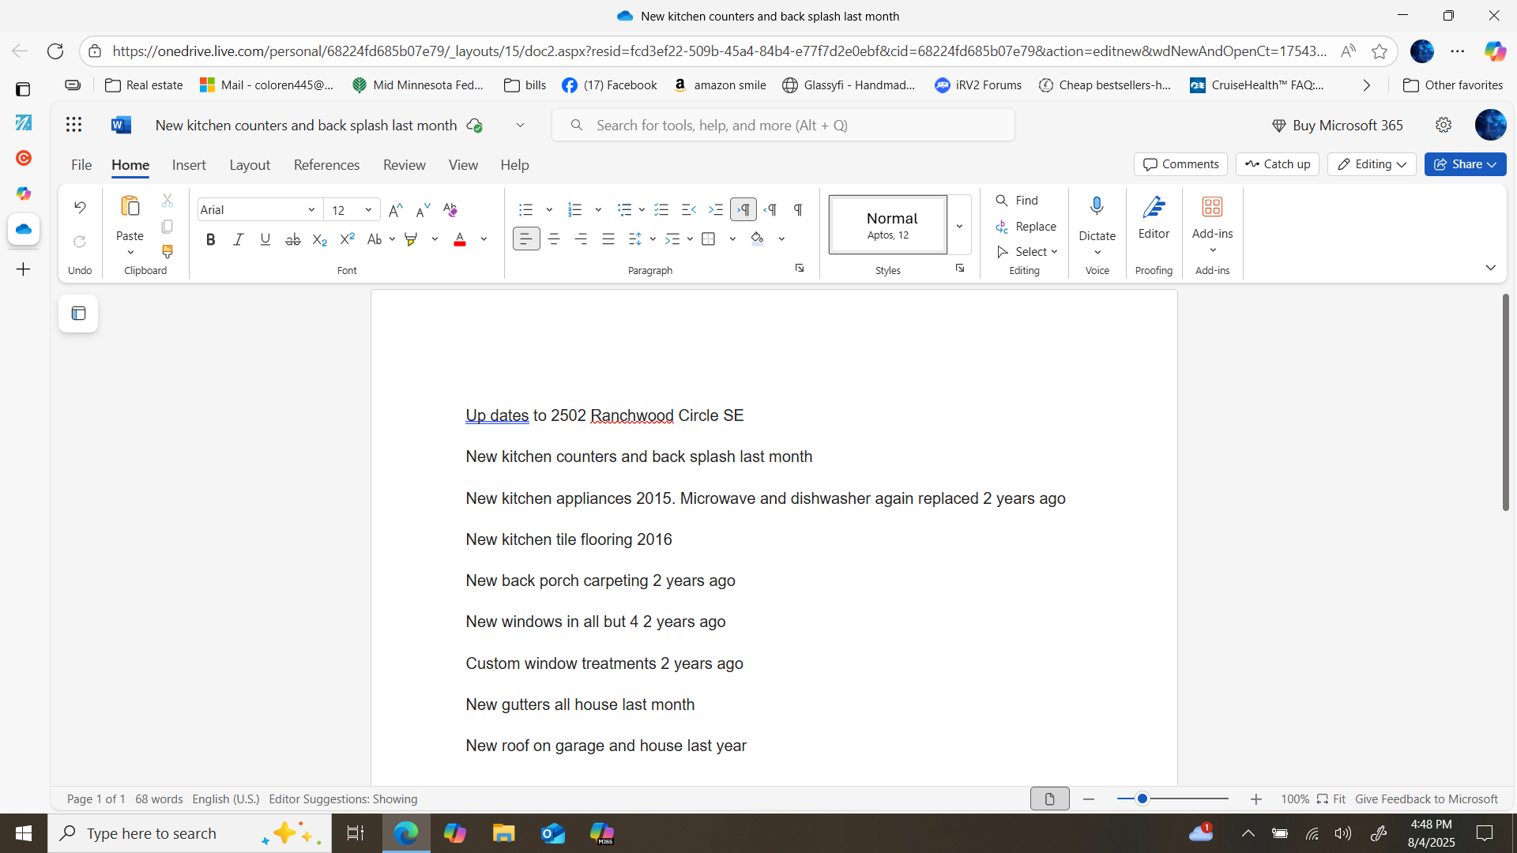Open the File menu

[x=81, y=165]
